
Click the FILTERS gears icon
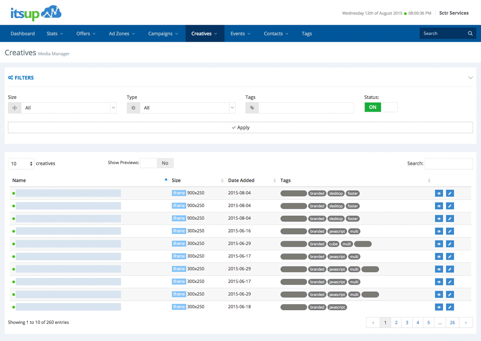(x=11, y=78)
